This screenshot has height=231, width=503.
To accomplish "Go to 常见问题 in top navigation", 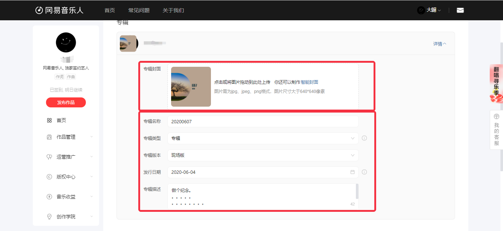I will (x=139, y=10).
